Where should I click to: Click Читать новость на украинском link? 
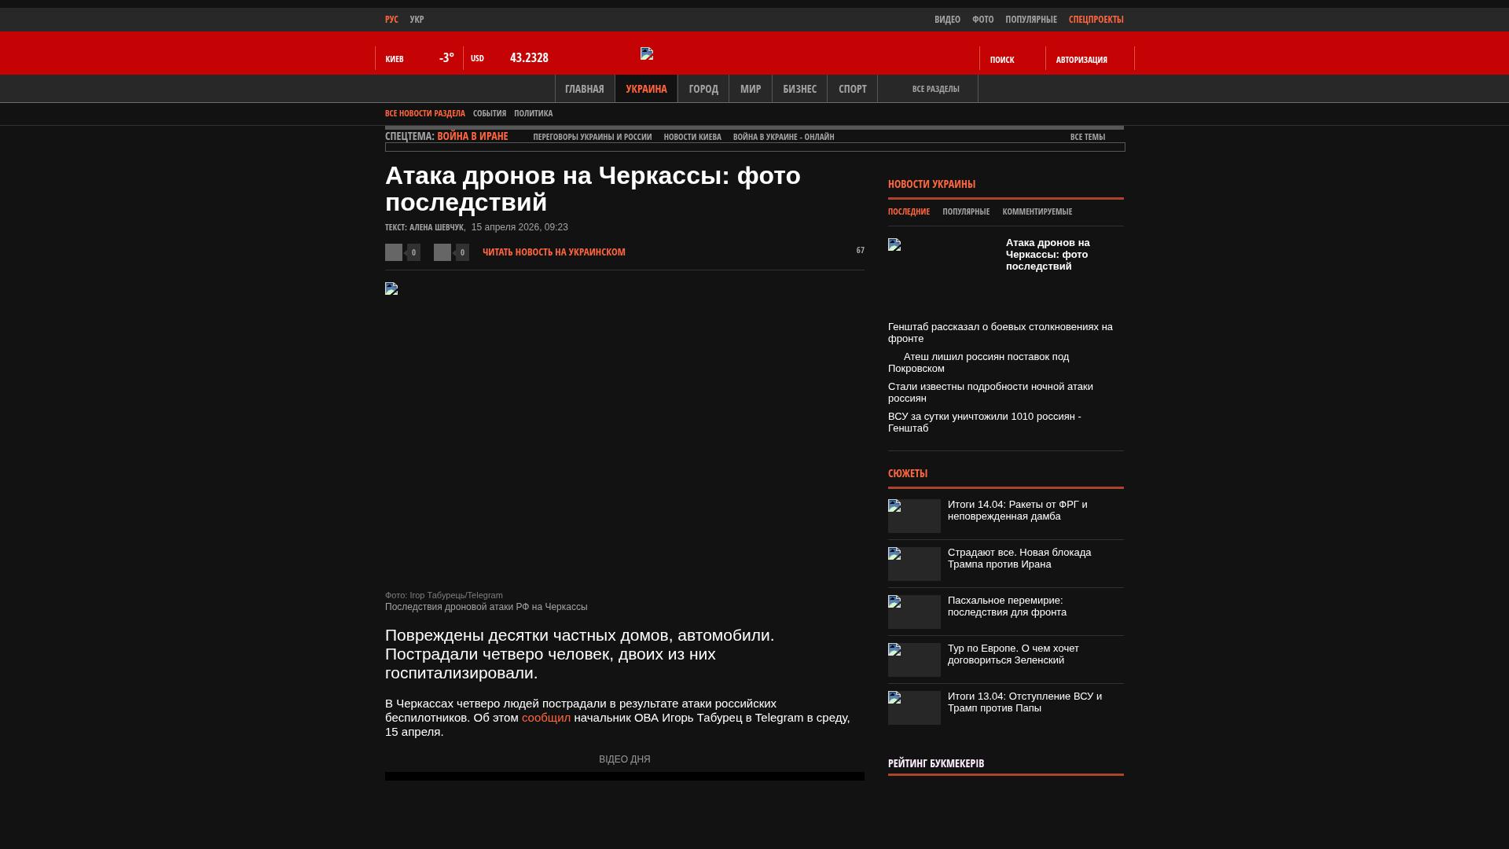(553, 252)
